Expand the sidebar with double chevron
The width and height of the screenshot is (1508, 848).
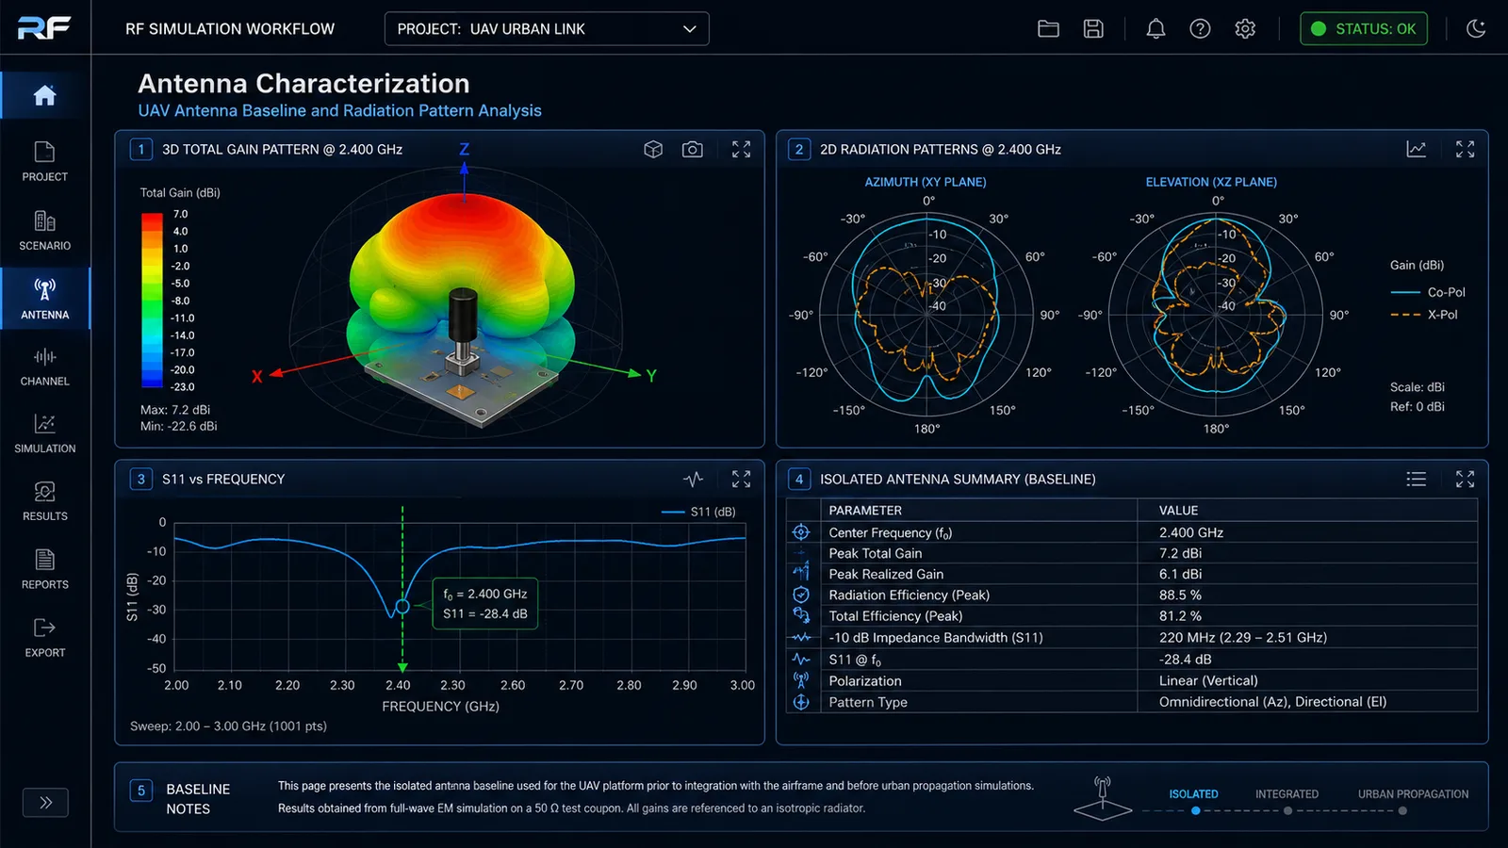45,803
